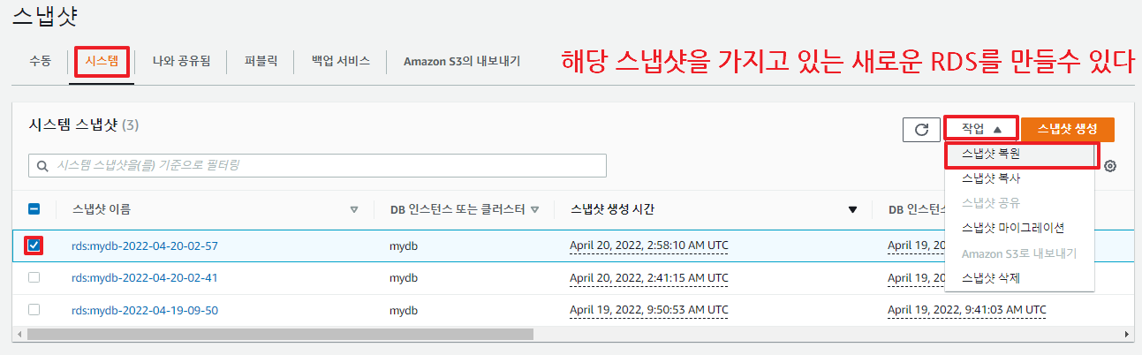
Task: Open the 수동 tab
Action: tap(40, 62)
